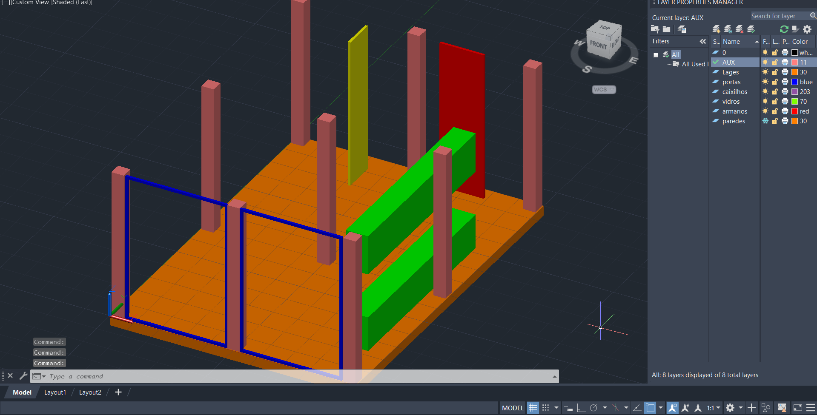Image resolution: width=817 pixels, height=415 pixels.
Task: Click the Graphics Performance icon
Action: click(x=782, y=408)
